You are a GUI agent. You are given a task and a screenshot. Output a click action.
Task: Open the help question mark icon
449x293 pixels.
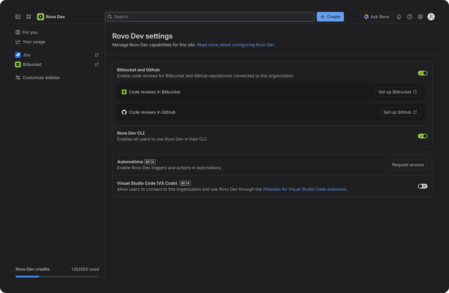click(410, 17)
